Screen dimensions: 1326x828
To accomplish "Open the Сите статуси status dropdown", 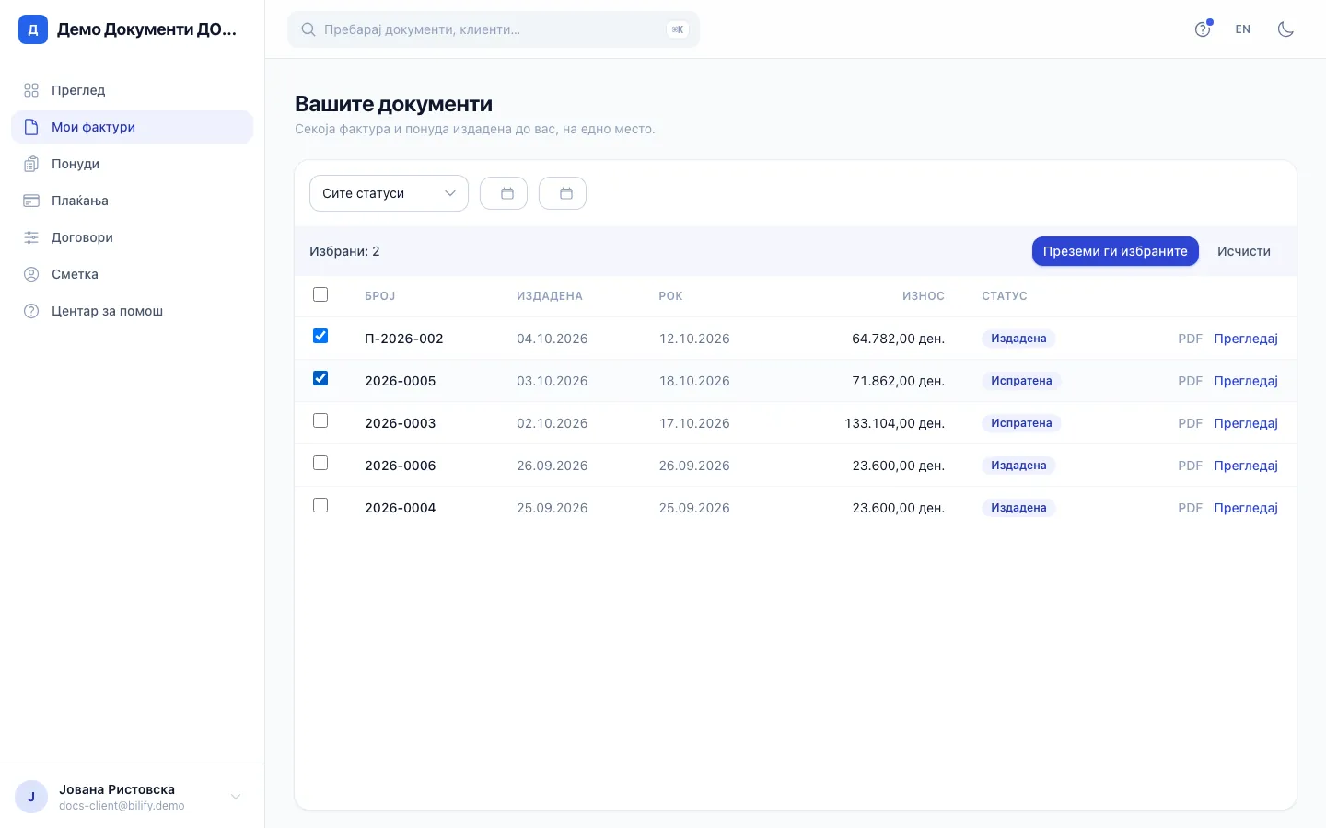I will (x=389, y=193).
